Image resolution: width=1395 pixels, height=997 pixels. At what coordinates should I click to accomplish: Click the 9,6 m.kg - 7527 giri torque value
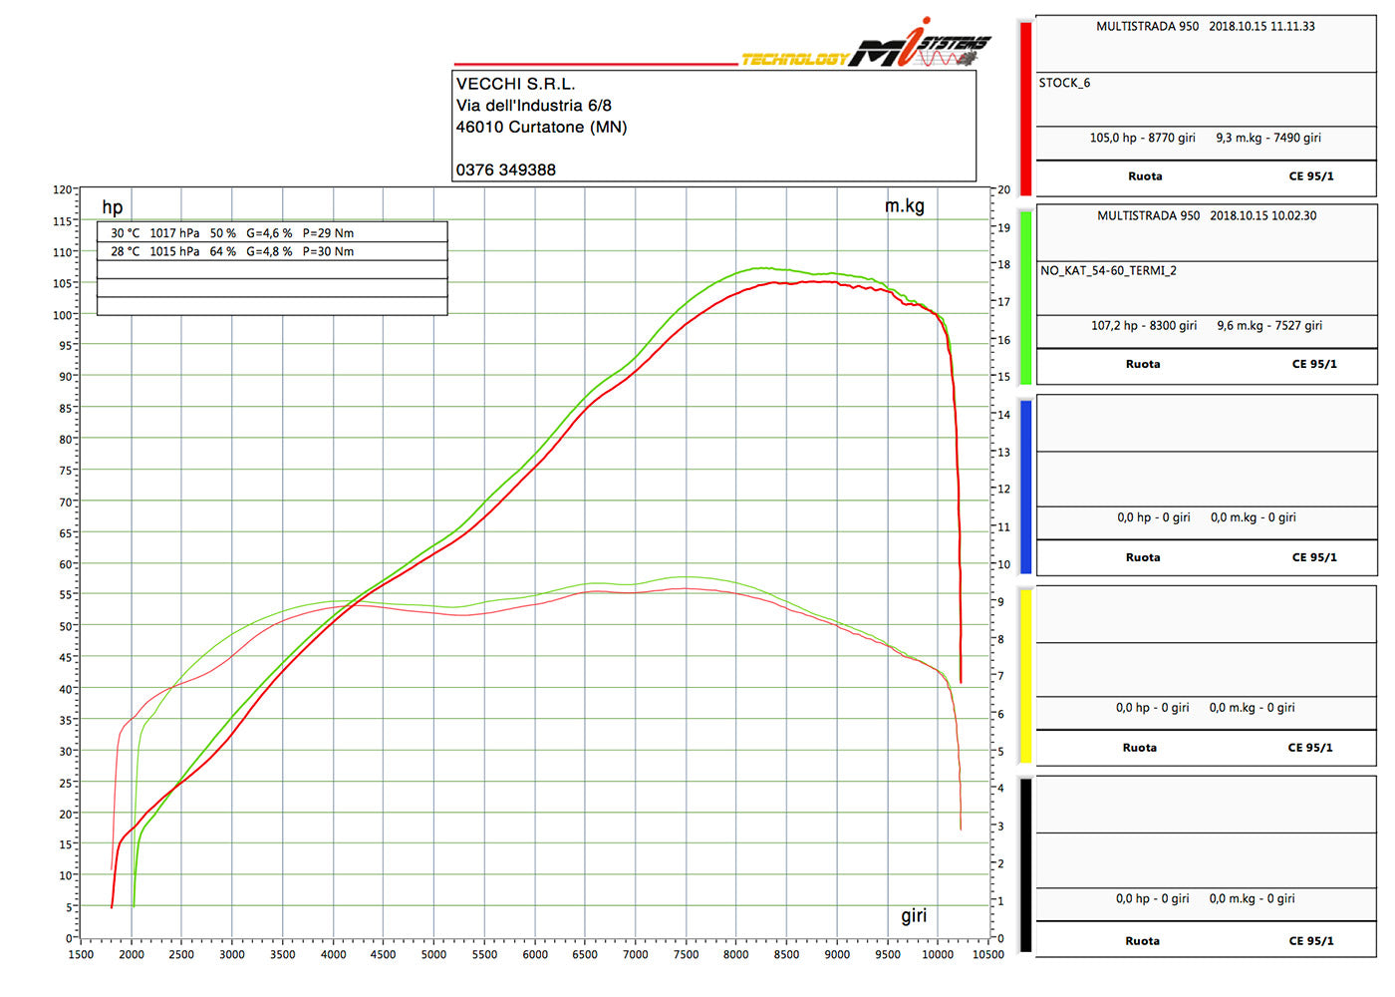pyautogui.click(x=1268, y=325)
